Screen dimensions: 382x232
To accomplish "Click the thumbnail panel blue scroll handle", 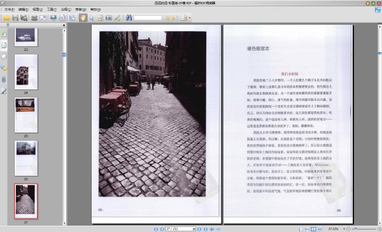I will coord(64,55).
